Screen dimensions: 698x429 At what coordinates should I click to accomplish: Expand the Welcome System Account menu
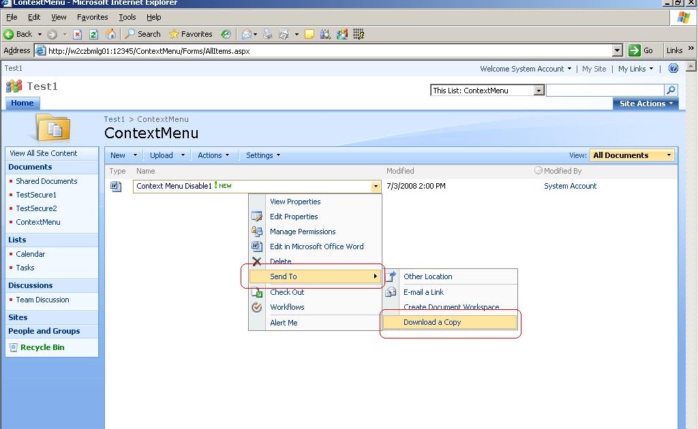(526, 69)
